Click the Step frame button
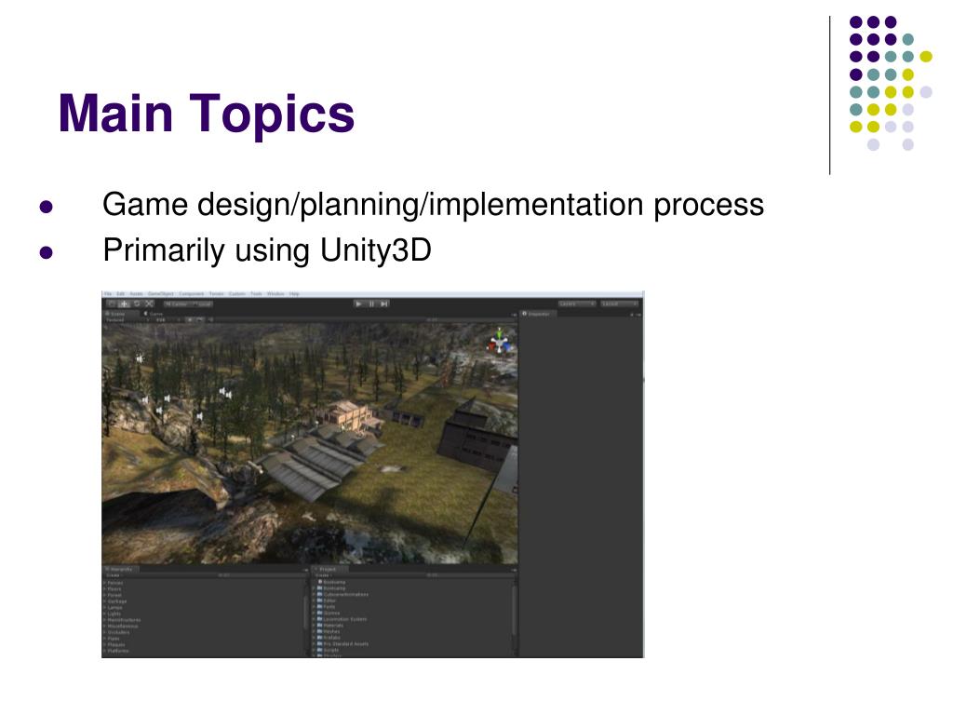The image size is (953, 715). [383, 304]
